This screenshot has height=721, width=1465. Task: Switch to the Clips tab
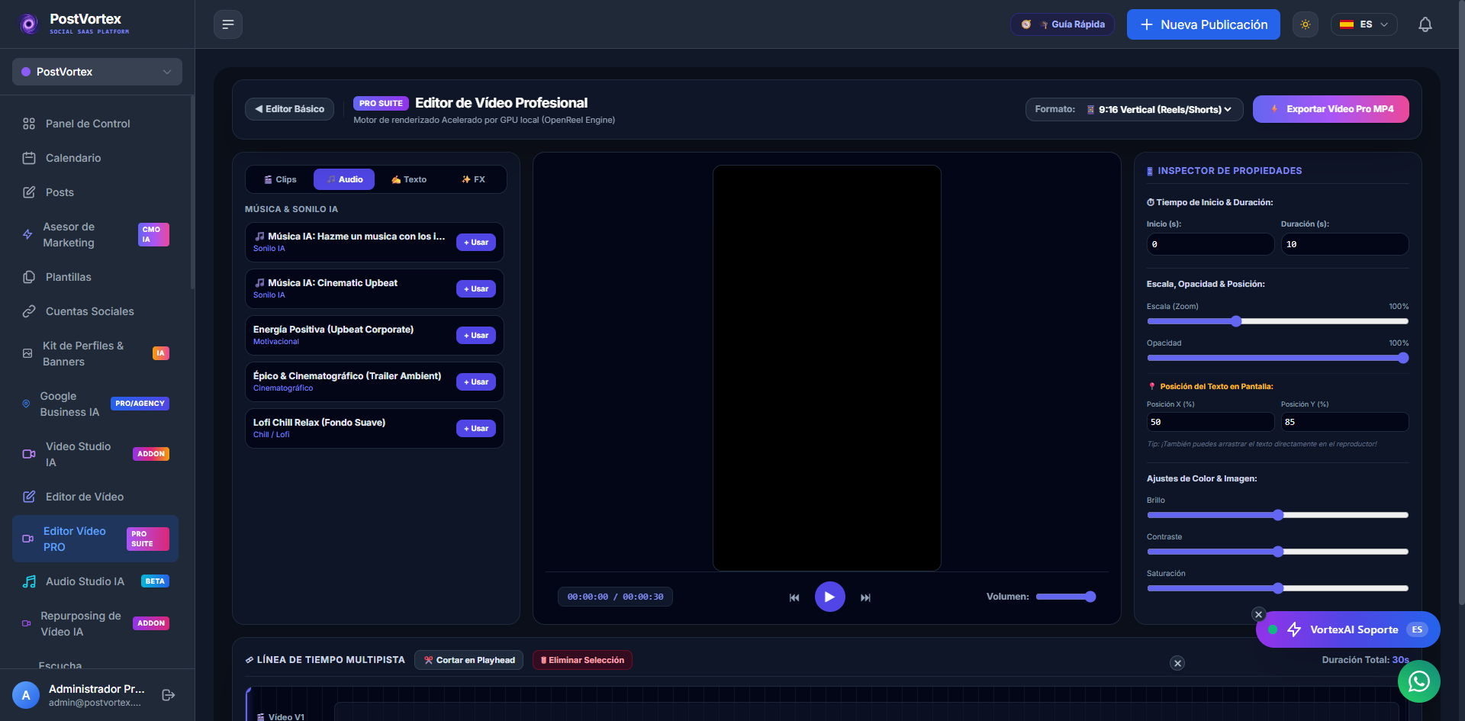[280, 179]
